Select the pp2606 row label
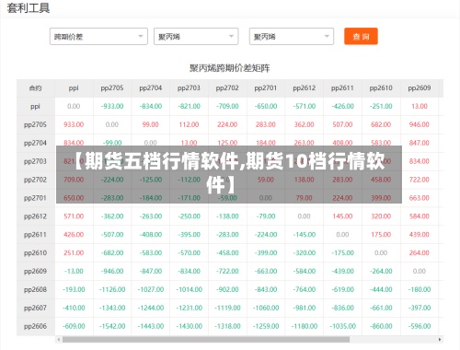460x350 pixels. [x=35, y=326]
